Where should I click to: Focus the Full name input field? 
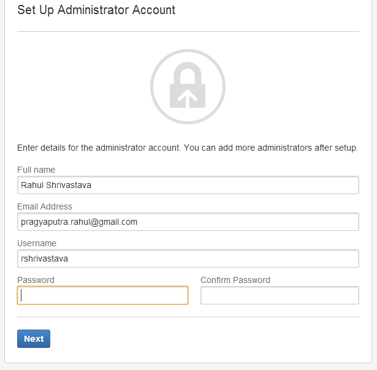(x=188, y=185)
